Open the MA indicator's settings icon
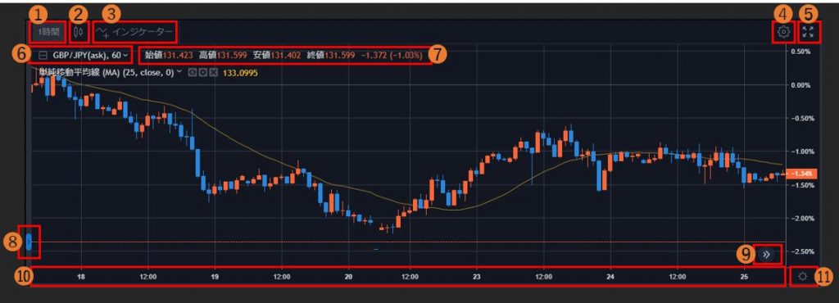839x303 pixels. point(202,72)
